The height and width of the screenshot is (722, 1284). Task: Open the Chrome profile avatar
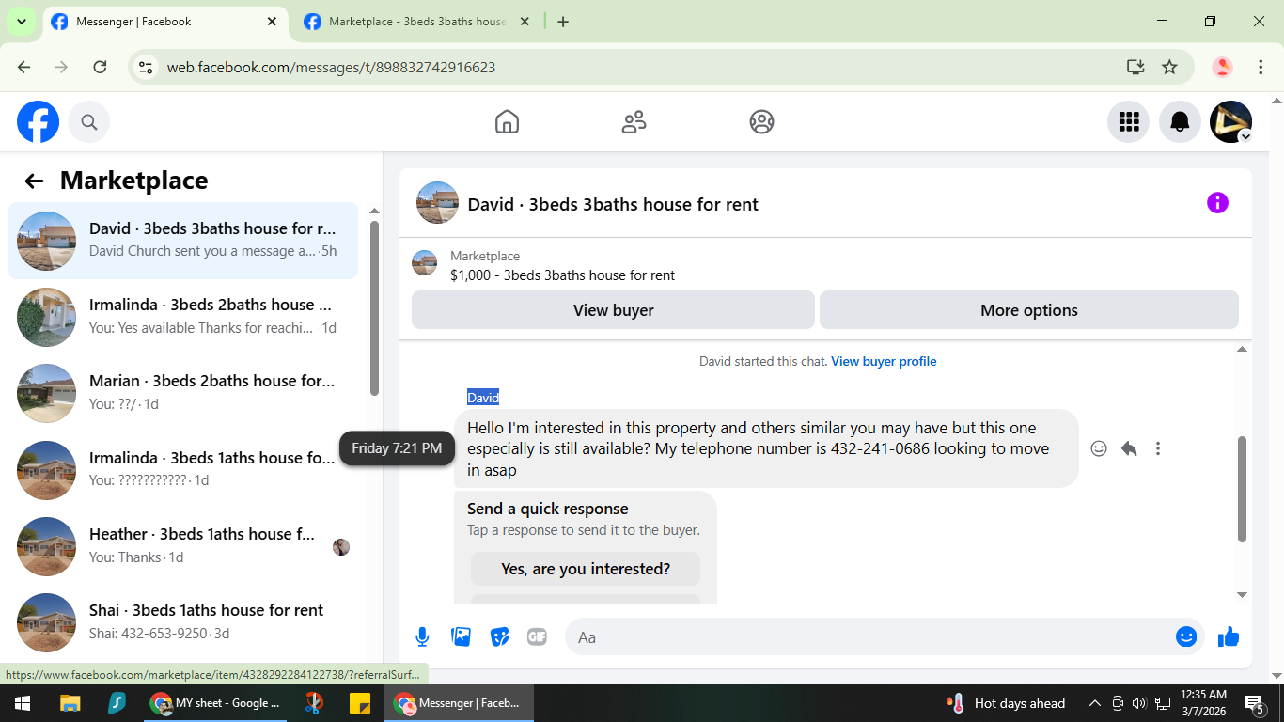pos(1222,67)
